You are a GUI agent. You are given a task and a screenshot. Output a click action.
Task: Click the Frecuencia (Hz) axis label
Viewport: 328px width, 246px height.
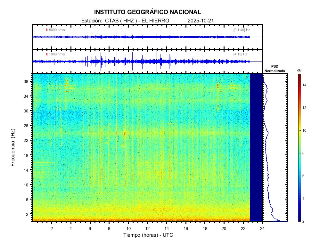(13, 147)
